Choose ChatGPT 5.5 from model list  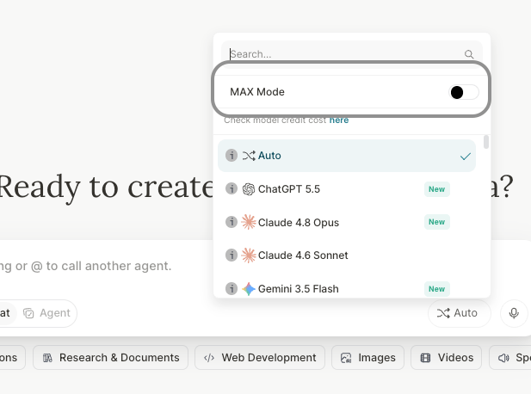pos(347,189)
